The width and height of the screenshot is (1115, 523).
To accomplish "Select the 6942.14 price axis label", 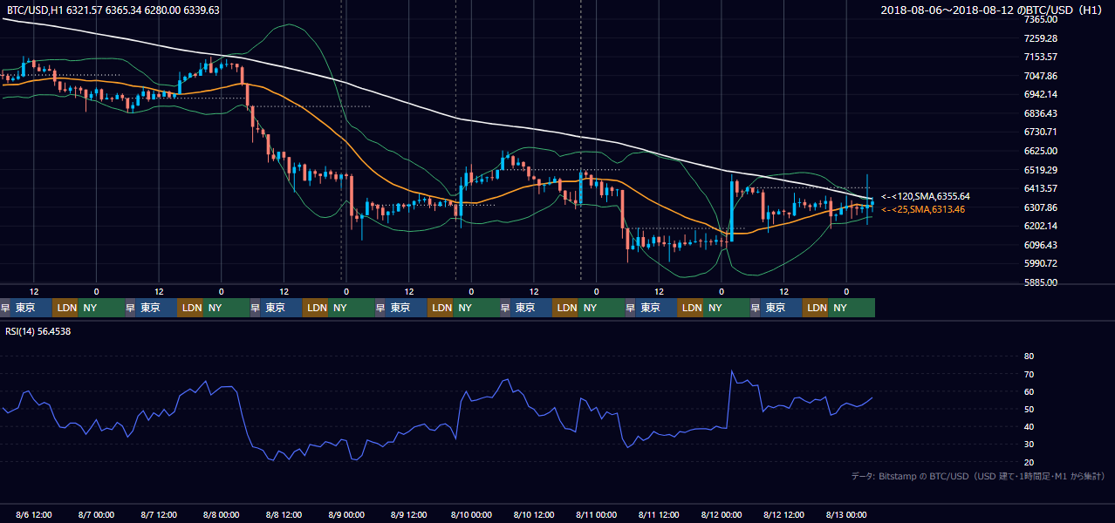I will pos(1040,94).
